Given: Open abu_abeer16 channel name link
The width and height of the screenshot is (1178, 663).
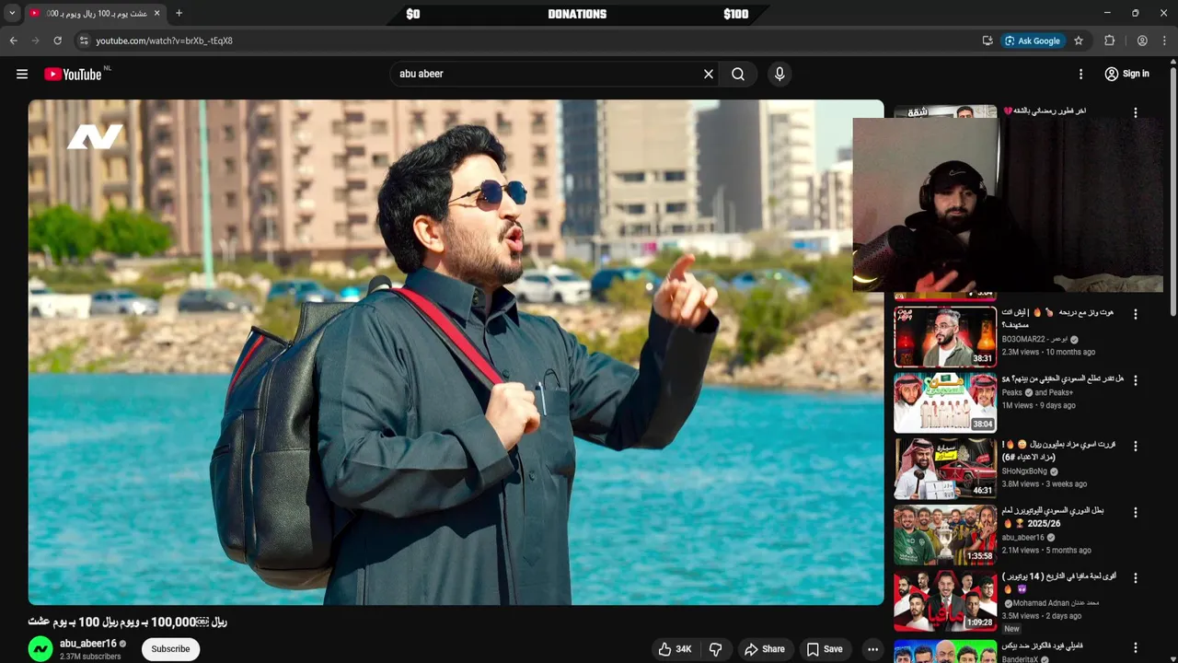Looking at the screenshot, I should tap(88, 644).
